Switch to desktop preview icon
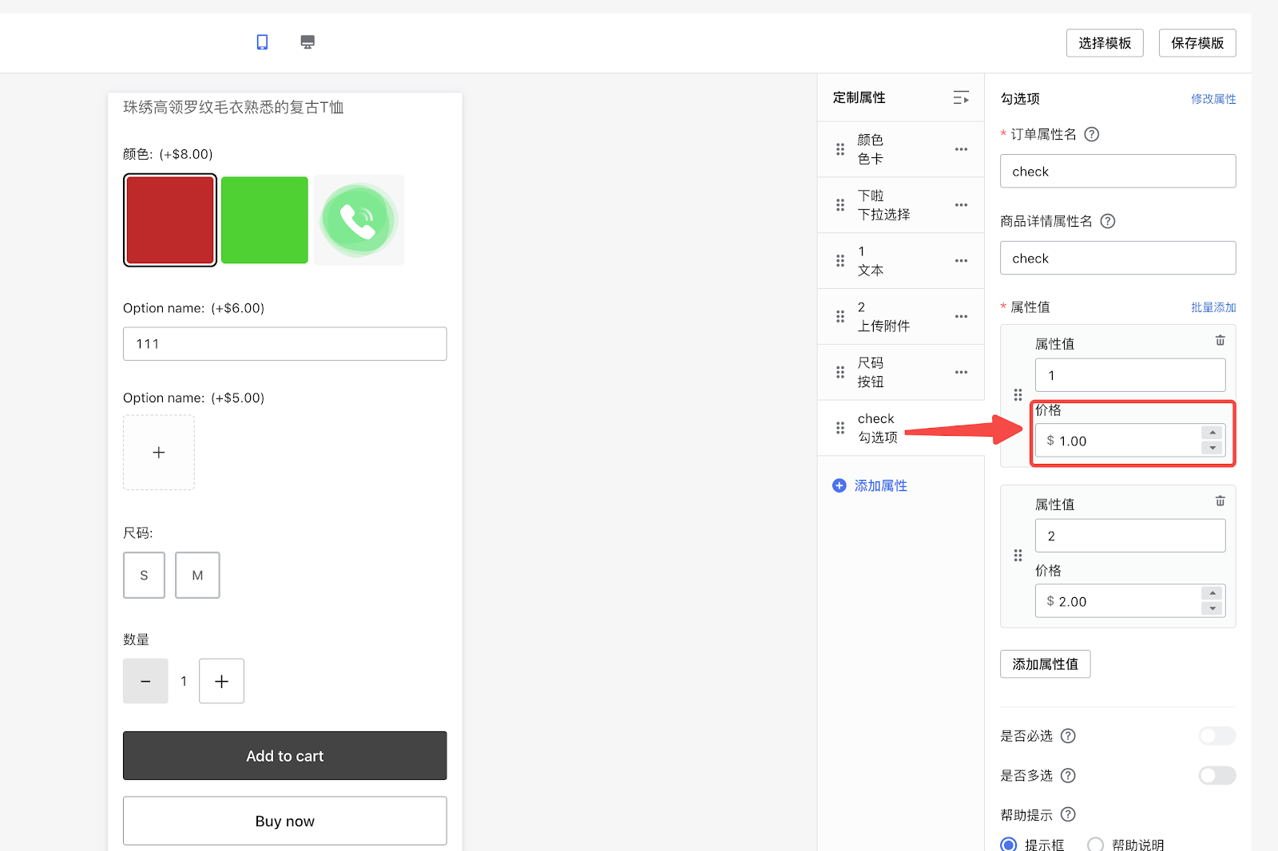 coord(308,42)
